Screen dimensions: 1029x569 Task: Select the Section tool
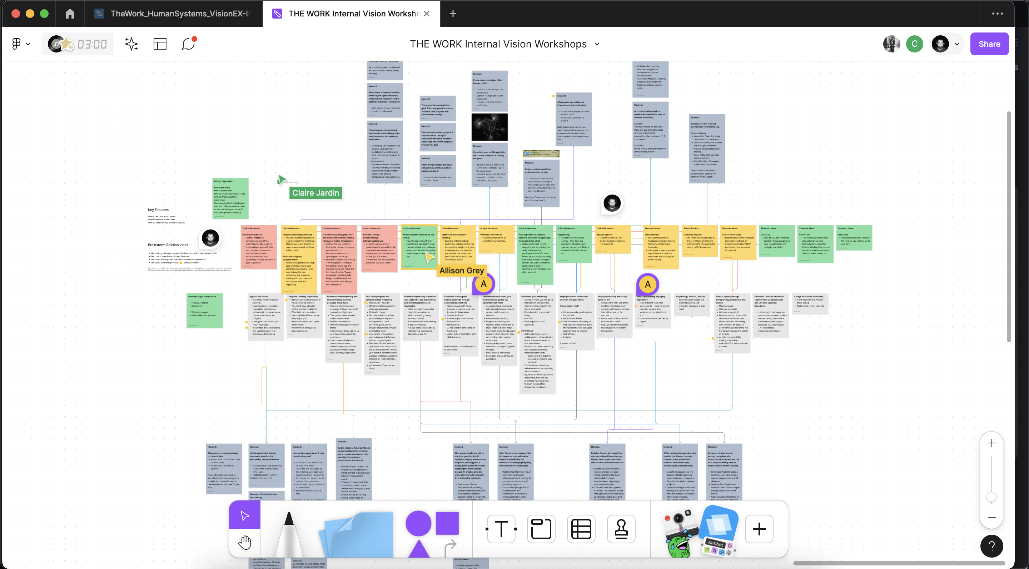pyautogui.click(x=541, y=529)
